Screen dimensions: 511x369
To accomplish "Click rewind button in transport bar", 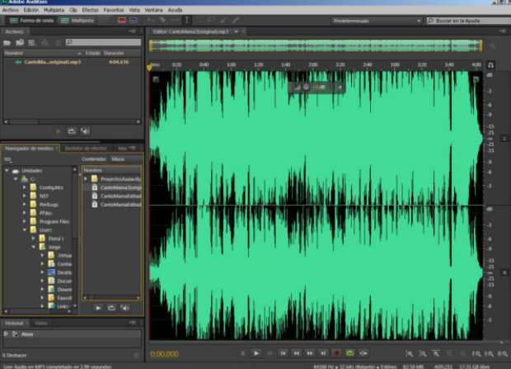I will click(296, 353).
